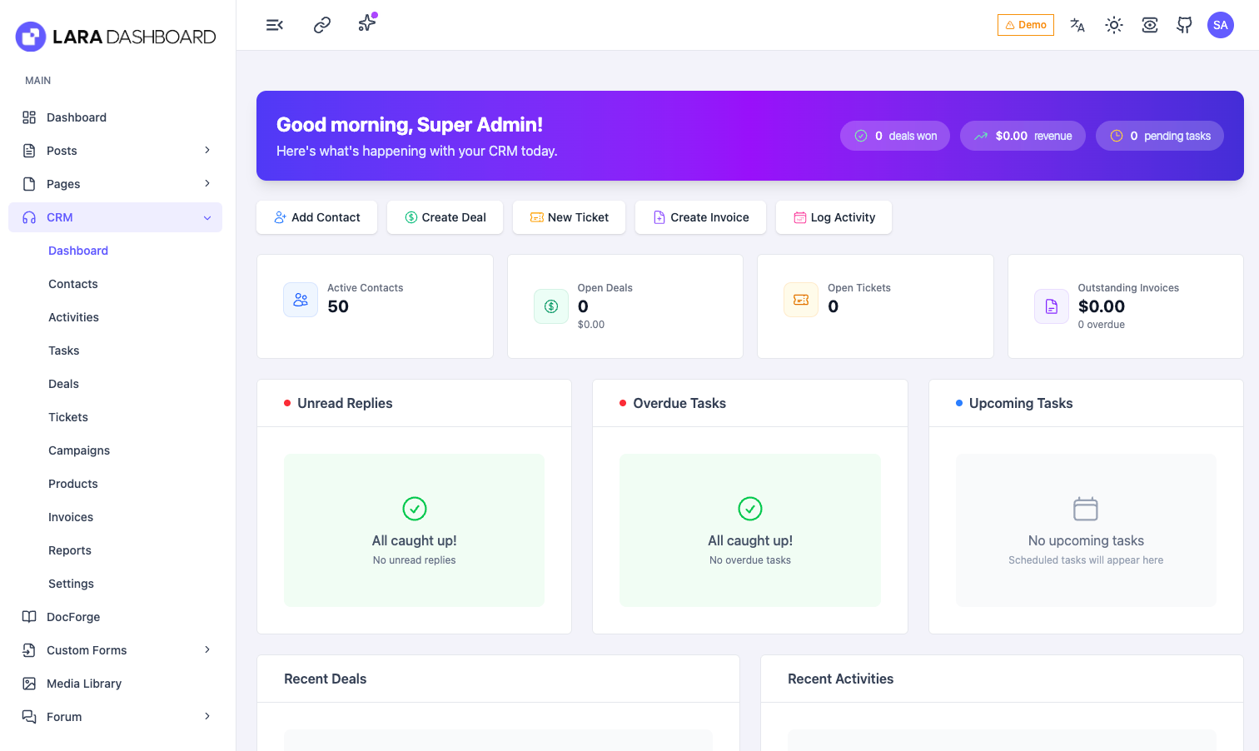The height and width of the screenshot is (751, 1259).
Task: Click the Lara Dashboard logo
Action: [116, 37]
